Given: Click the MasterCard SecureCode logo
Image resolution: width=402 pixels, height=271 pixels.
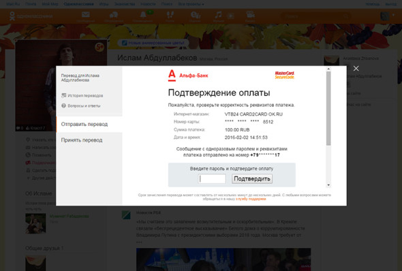Looking at the screenshot, I should (284, 75).
